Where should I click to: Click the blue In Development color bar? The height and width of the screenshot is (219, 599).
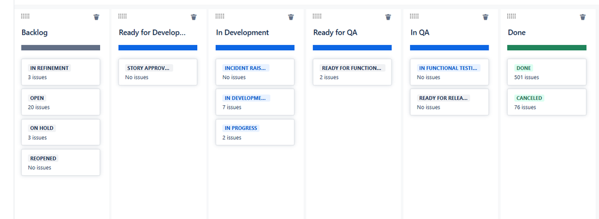tap(255, 48)
